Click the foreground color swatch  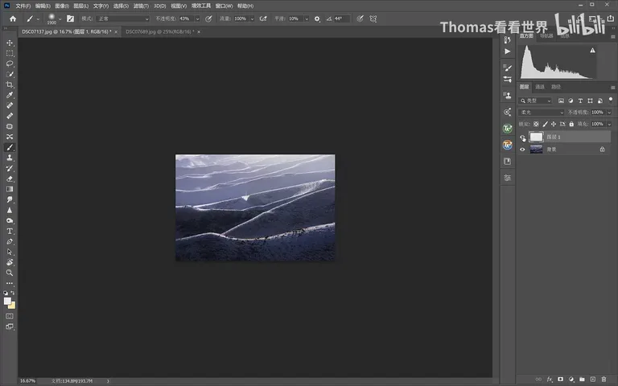tap(7, 301)
